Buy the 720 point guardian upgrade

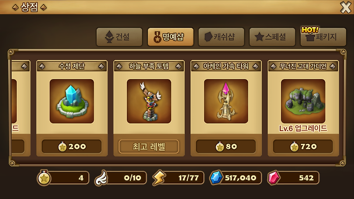point(303,146)
